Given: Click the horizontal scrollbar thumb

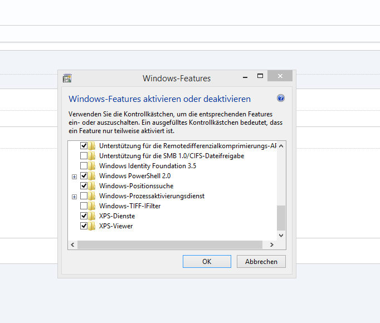Looking at the screenshot, I should 170,244.
